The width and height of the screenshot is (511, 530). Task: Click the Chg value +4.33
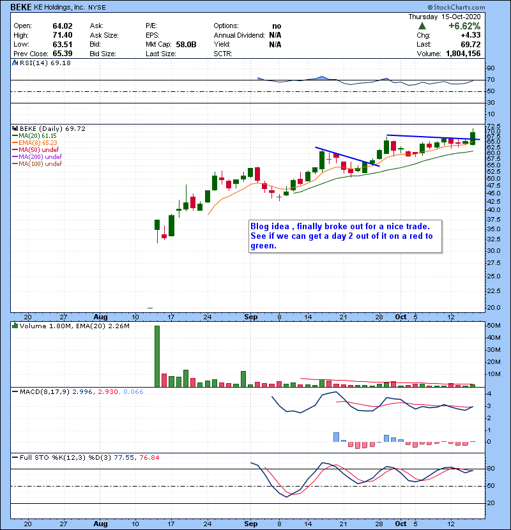[x=470, y=35]
